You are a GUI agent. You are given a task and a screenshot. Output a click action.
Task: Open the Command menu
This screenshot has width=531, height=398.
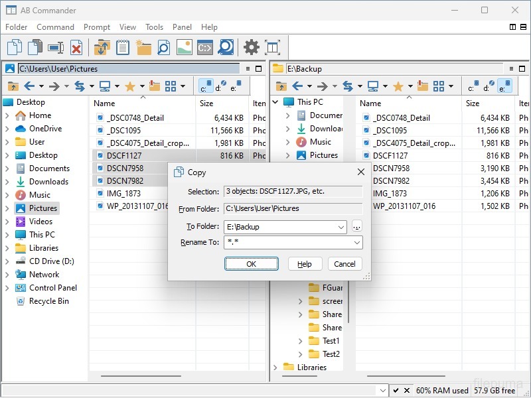click(55, 27)
